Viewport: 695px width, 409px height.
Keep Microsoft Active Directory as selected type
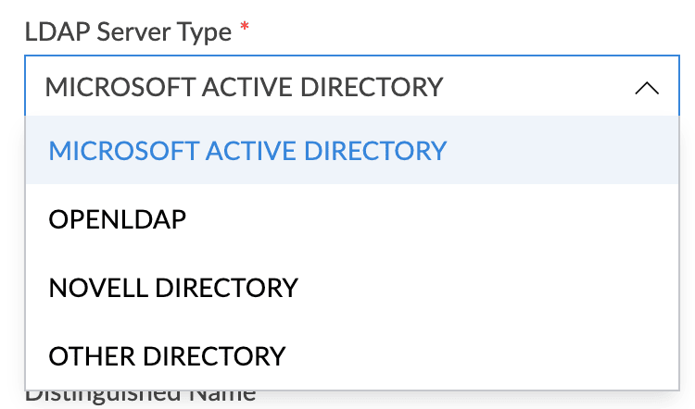coord(247,150)
